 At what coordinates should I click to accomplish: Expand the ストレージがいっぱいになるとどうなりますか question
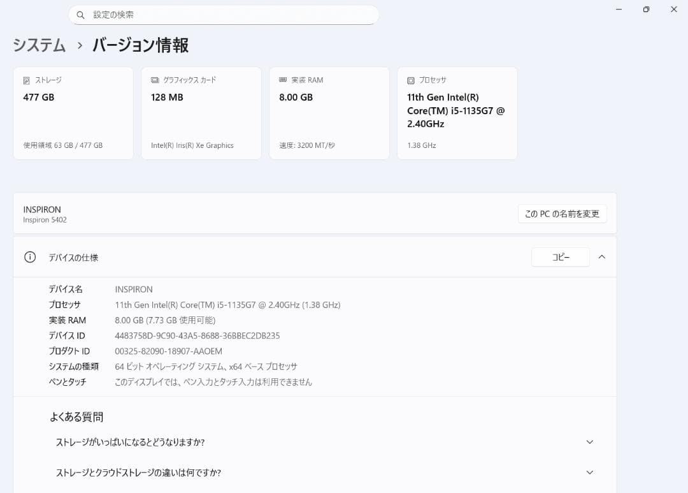(589, 441)
